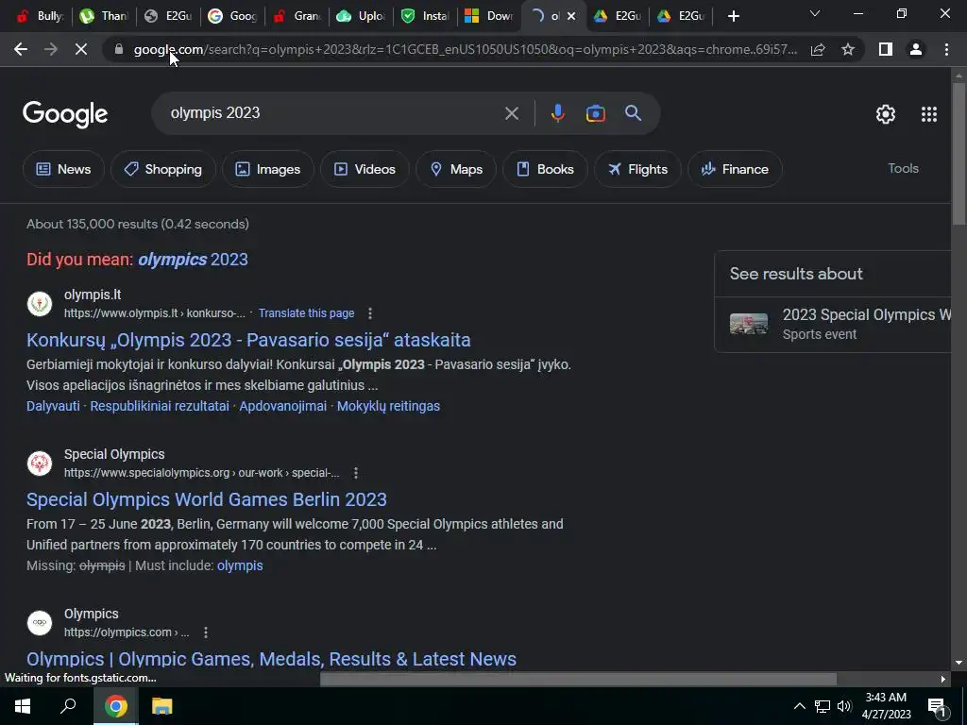Open search Tools
The image size is (967, 725).
click(903, 168)
